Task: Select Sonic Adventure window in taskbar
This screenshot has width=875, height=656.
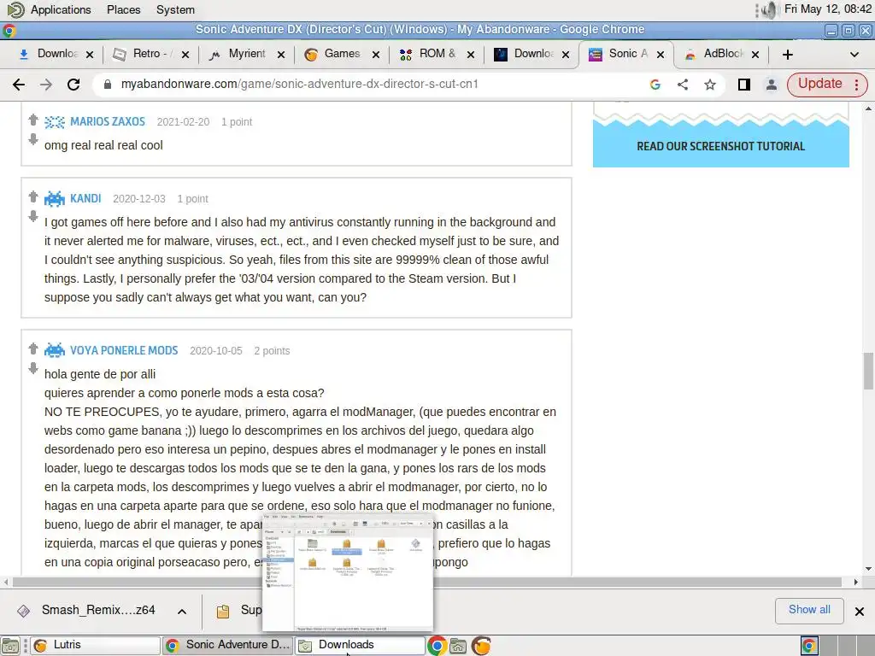Action: tap(227, 646)
